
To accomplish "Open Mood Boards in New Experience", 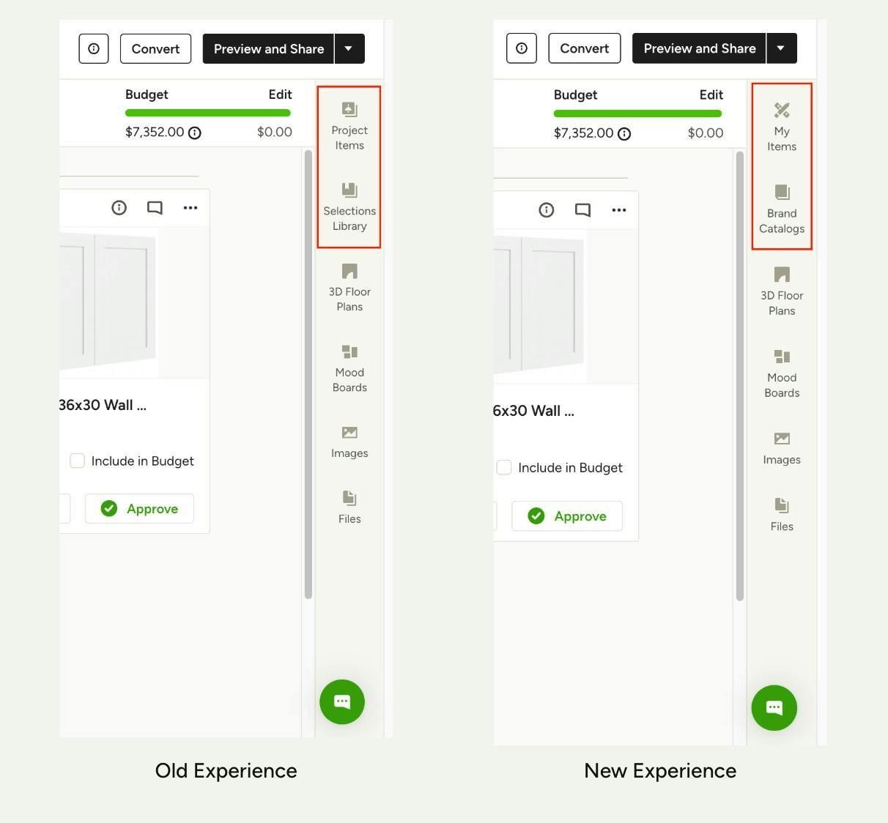I will click(x=782, y=373).
